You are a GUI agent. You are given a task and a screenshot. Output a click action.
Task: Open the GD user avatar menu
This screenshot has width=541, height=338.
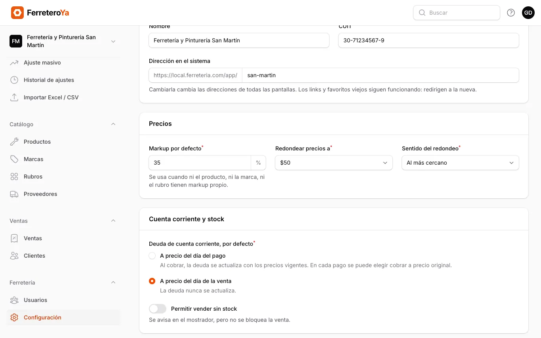(528, 13)
